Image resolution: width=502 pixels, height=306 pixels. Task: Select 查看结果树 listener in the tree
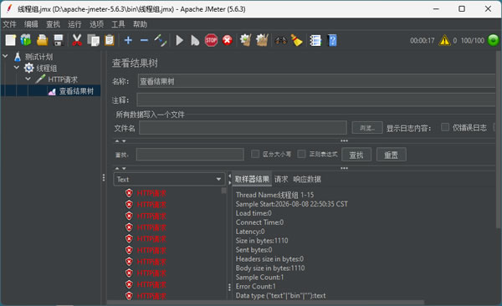[x=76, y=91]
